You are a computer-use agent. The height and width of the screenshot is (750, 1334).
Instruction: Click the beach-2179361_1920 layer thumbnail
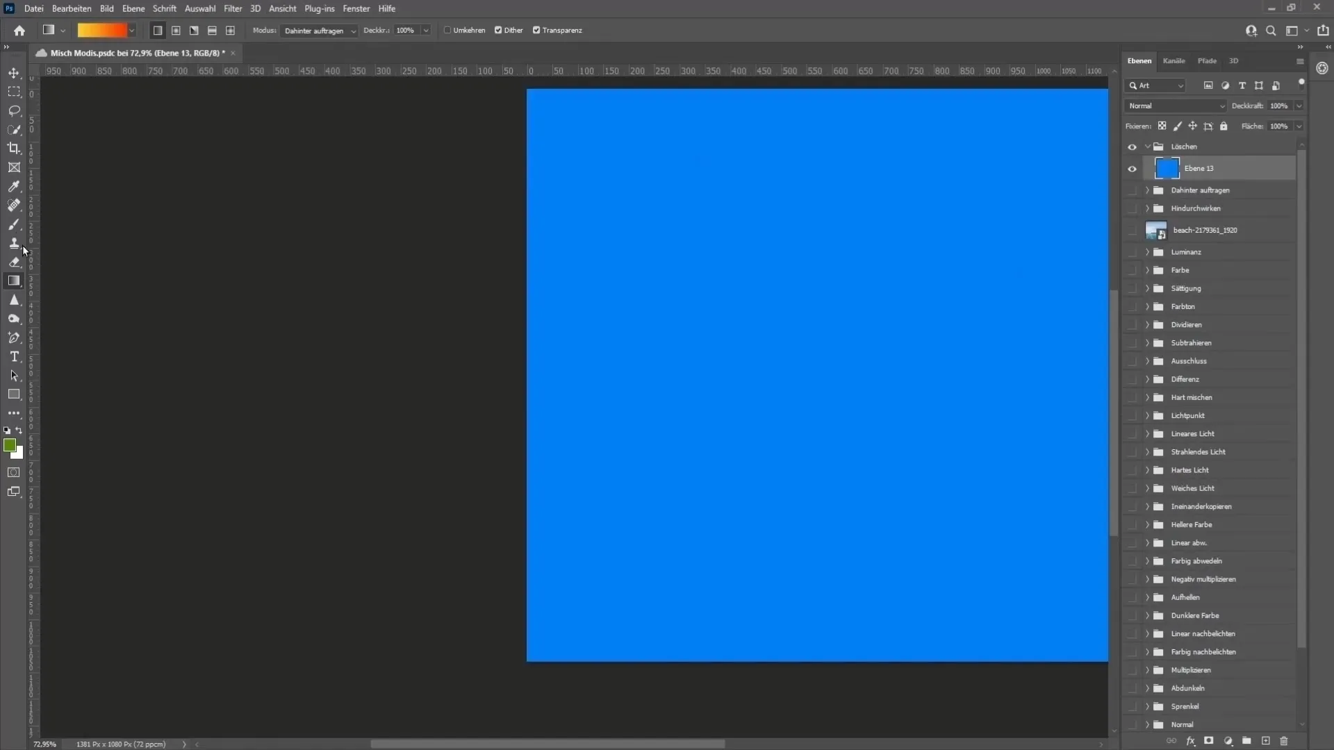pyautogui.click(x=1155, y=230)
